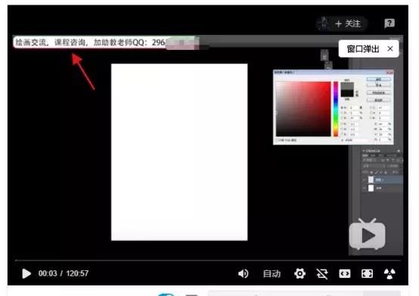Open the player settings gear
The image size is (419, 296).
click(300, 273)
